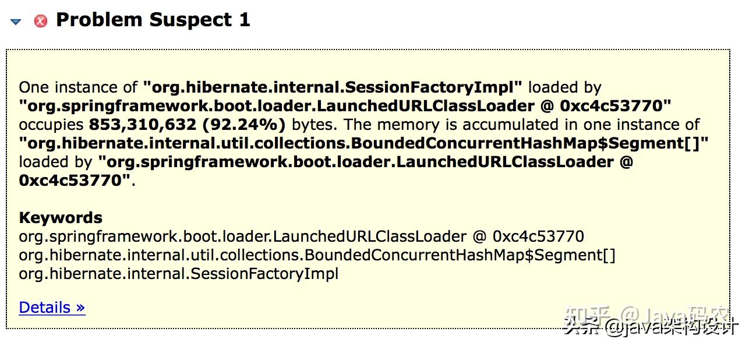Click bold 853,310,632 (92.24%) bytes figure
Screen dimensions: 749x346
[187, 125]
